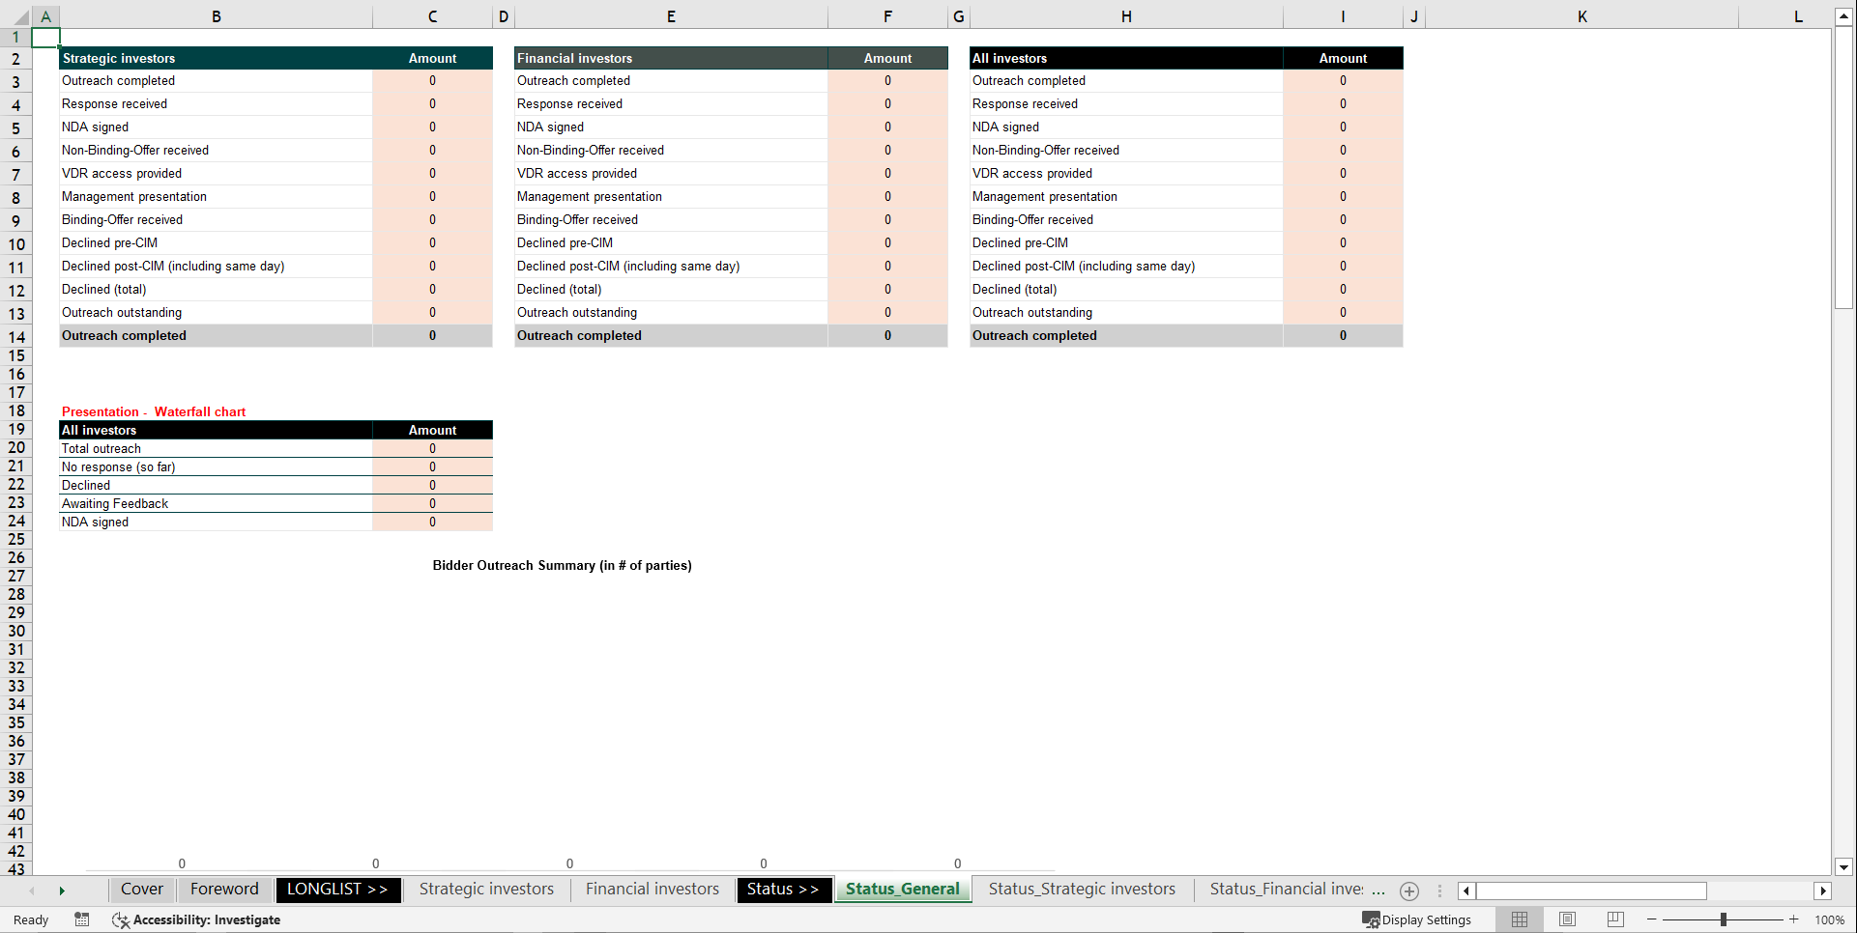Select column H header
The width and height of the screenshot is (1857, 933).
coord(1126,16)
